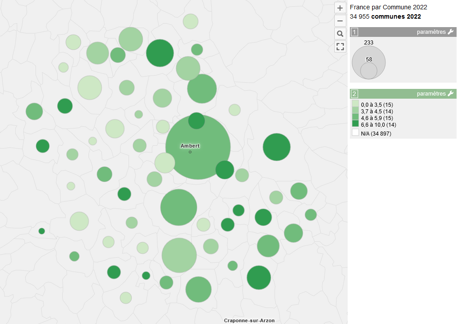The height and width of the screenshot is (324, 457).
Task: Click the 3,7 à 4,5 legend swatch
Action: 355,111
